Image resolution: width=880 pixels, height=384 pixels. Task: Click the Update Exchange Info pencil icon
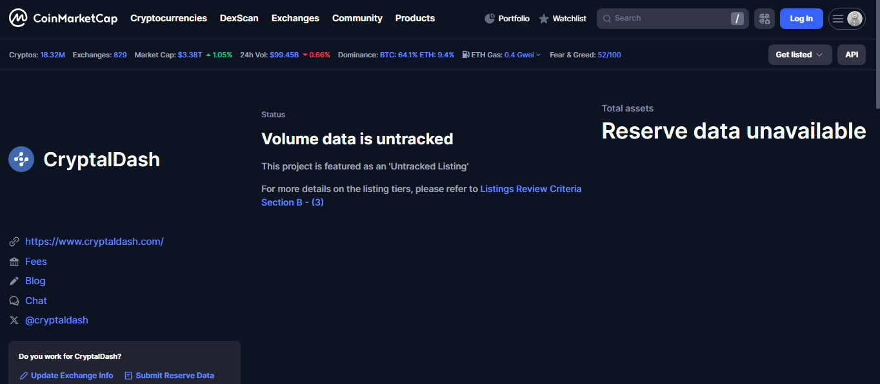point(24,376)
